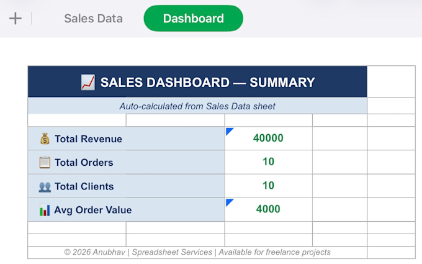Select the copyright footer text row
422x264 pixels.
pos(197,252)
